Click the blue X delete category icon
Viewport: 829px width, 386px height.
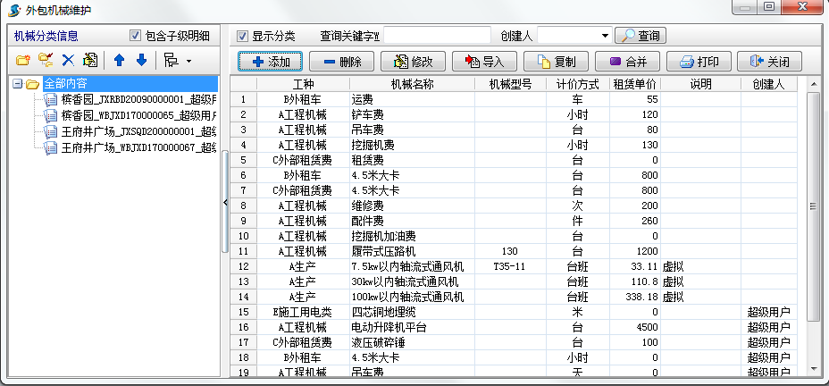(68, 61)
